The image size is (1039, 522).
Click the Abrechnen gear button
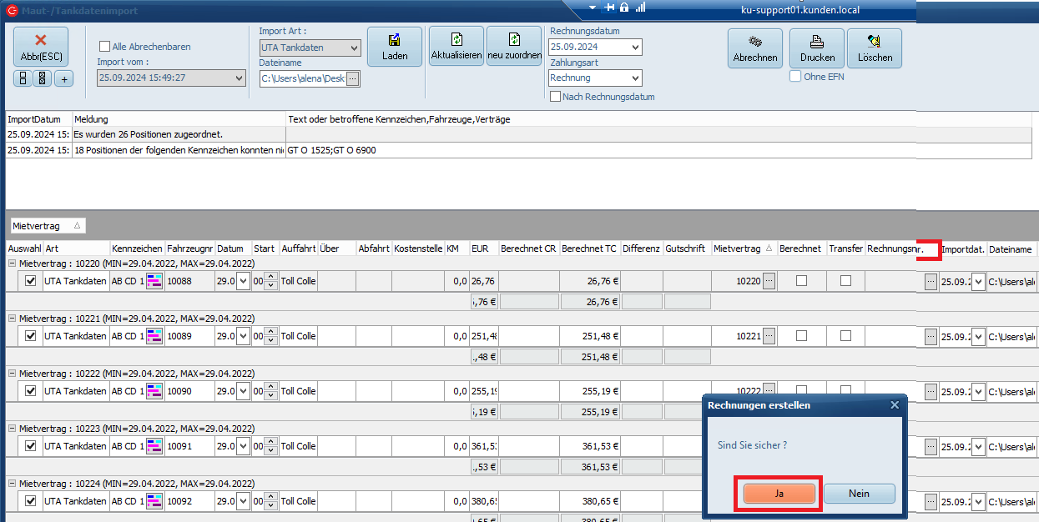754,48
